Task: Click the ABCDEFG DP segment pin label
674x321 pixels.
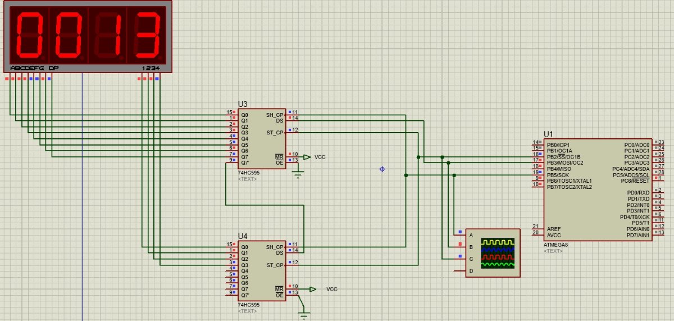Action: click(x=34, y=68)
